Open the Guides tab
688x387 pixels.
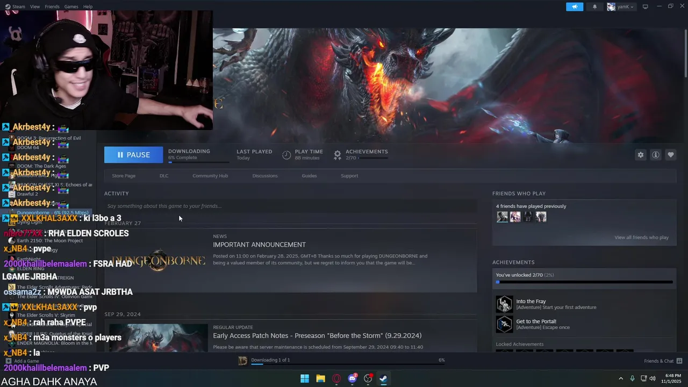coord(309,176)
